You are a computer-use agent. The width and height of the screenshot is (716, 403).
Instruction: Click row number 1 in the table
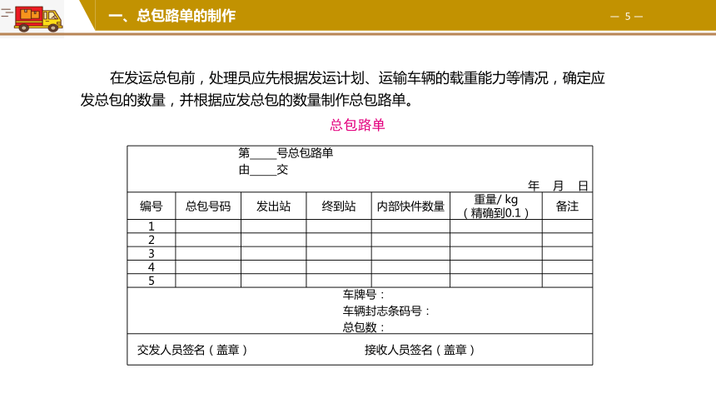(152, 226)
